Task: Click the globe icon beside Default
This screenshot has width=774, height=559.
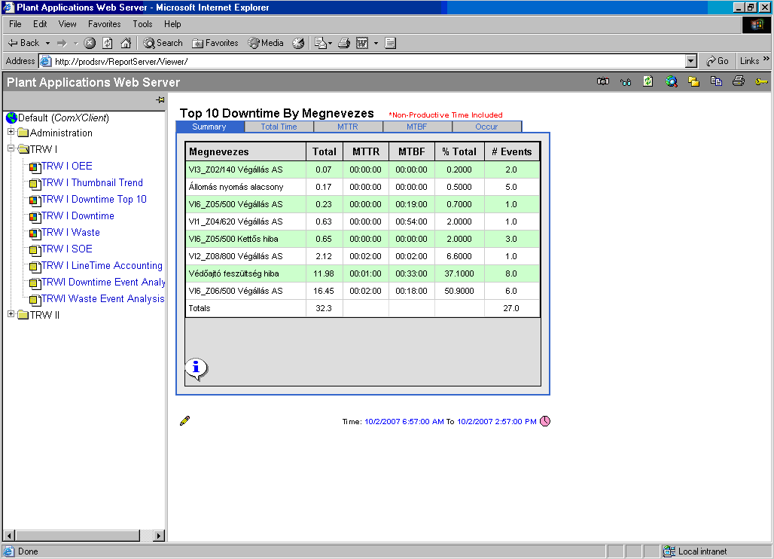Action: click(11, 118)
